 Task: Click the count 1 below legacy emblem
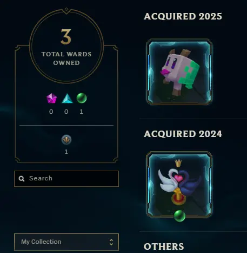[x=66, y=152]
